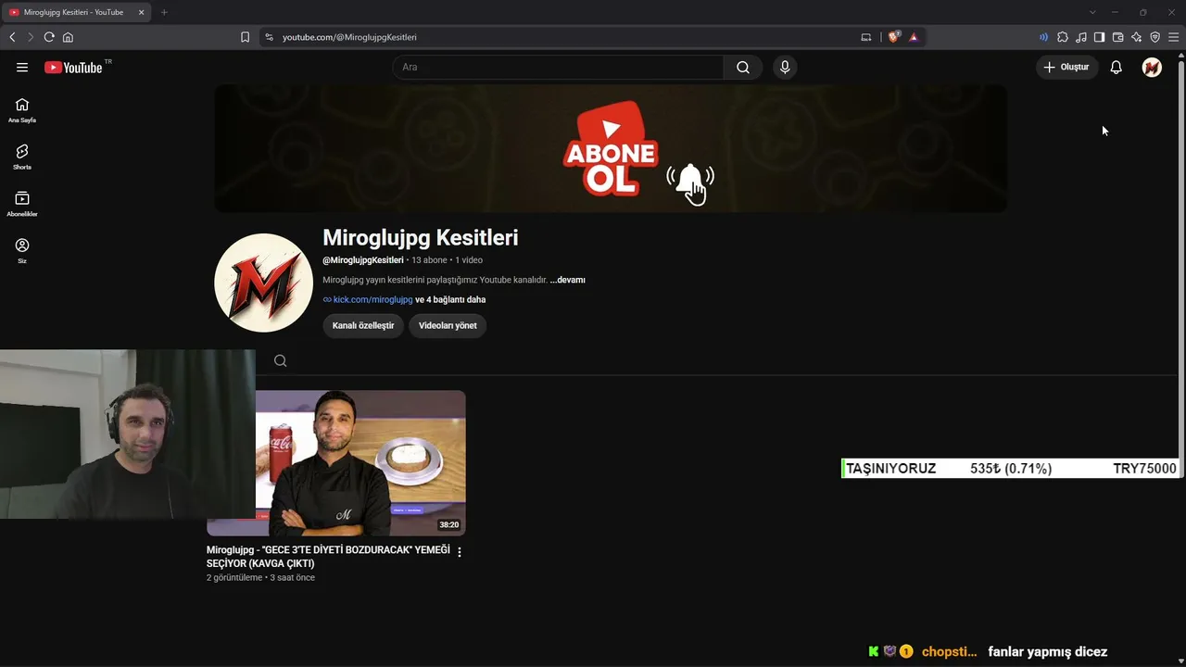This screenshot has width=1186, height=667.
Task: Reload the current page
Action: point(49,37)
